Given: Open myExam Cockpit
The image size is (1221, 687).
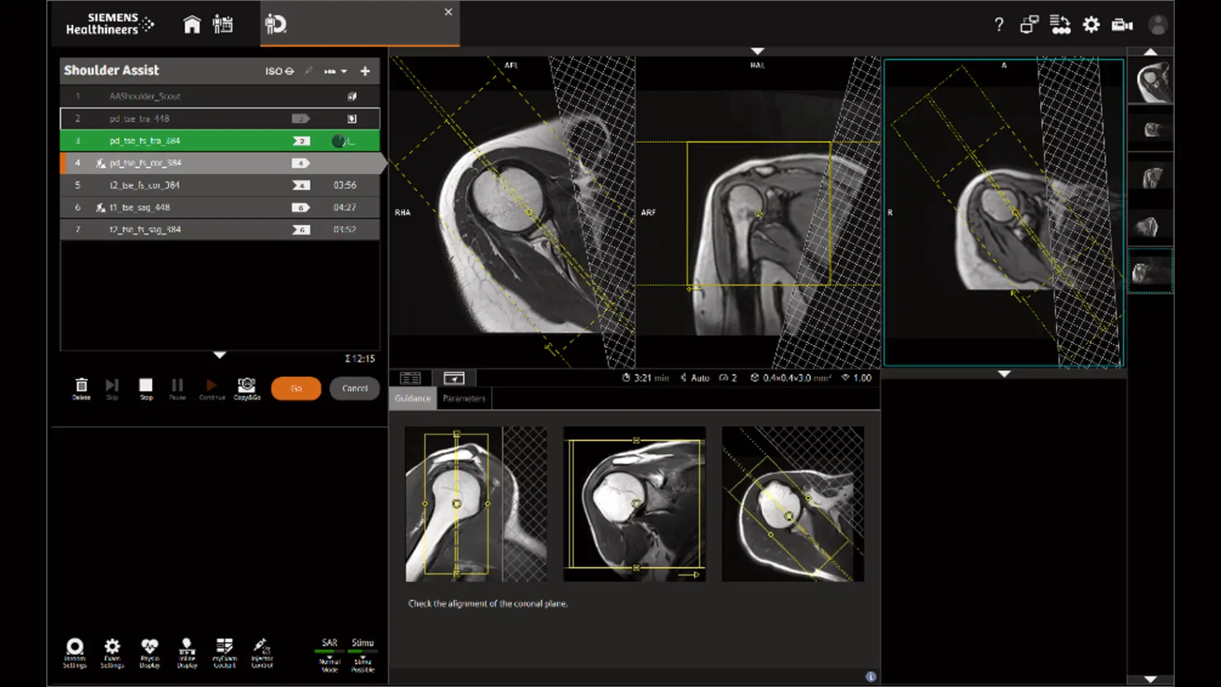Looking at the screenshot, I should click(x=224, y=649).
